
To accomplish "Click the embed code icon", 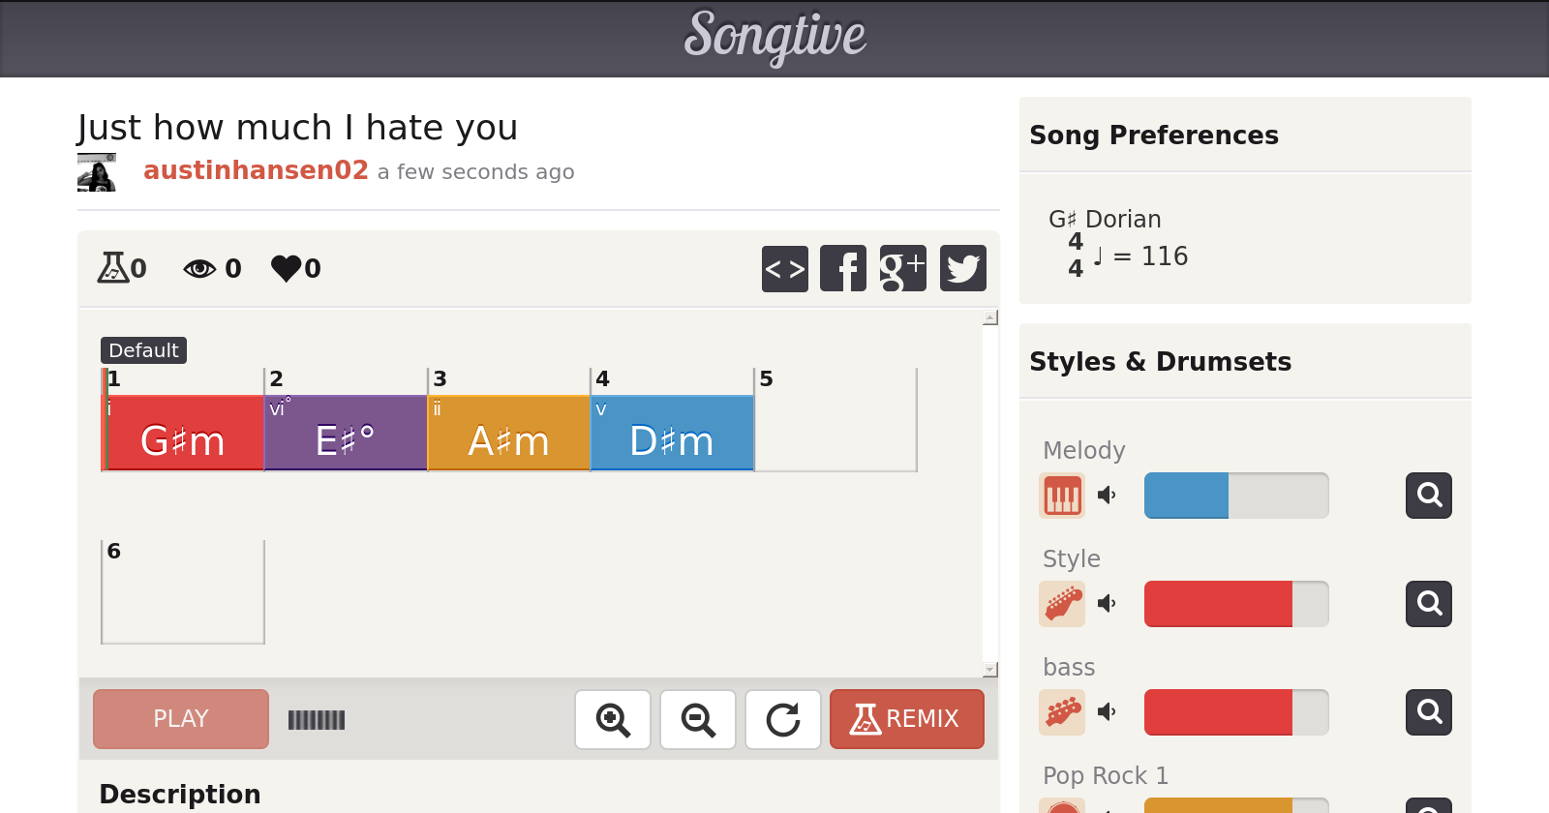I will [784, 268].
